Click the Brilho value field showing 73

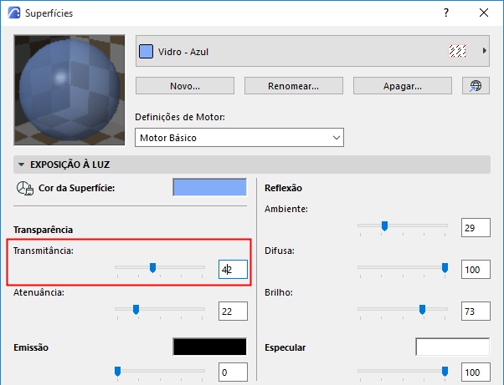[x=476, y=311]
